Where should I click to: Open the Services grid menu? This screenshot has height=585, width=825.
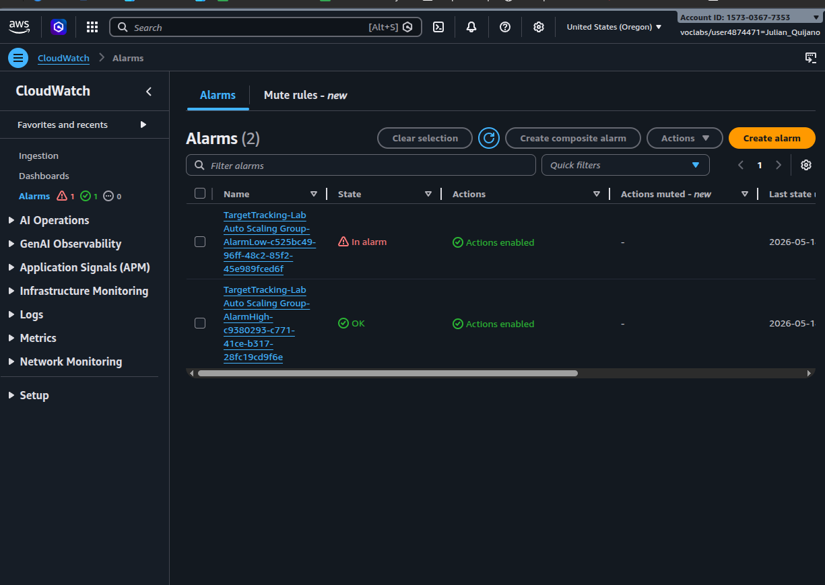coord(92,27)
